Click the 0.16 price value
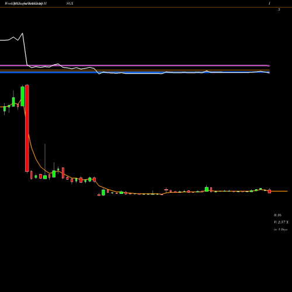Viewport: 292px width, 292px height. tap(277, 215)
